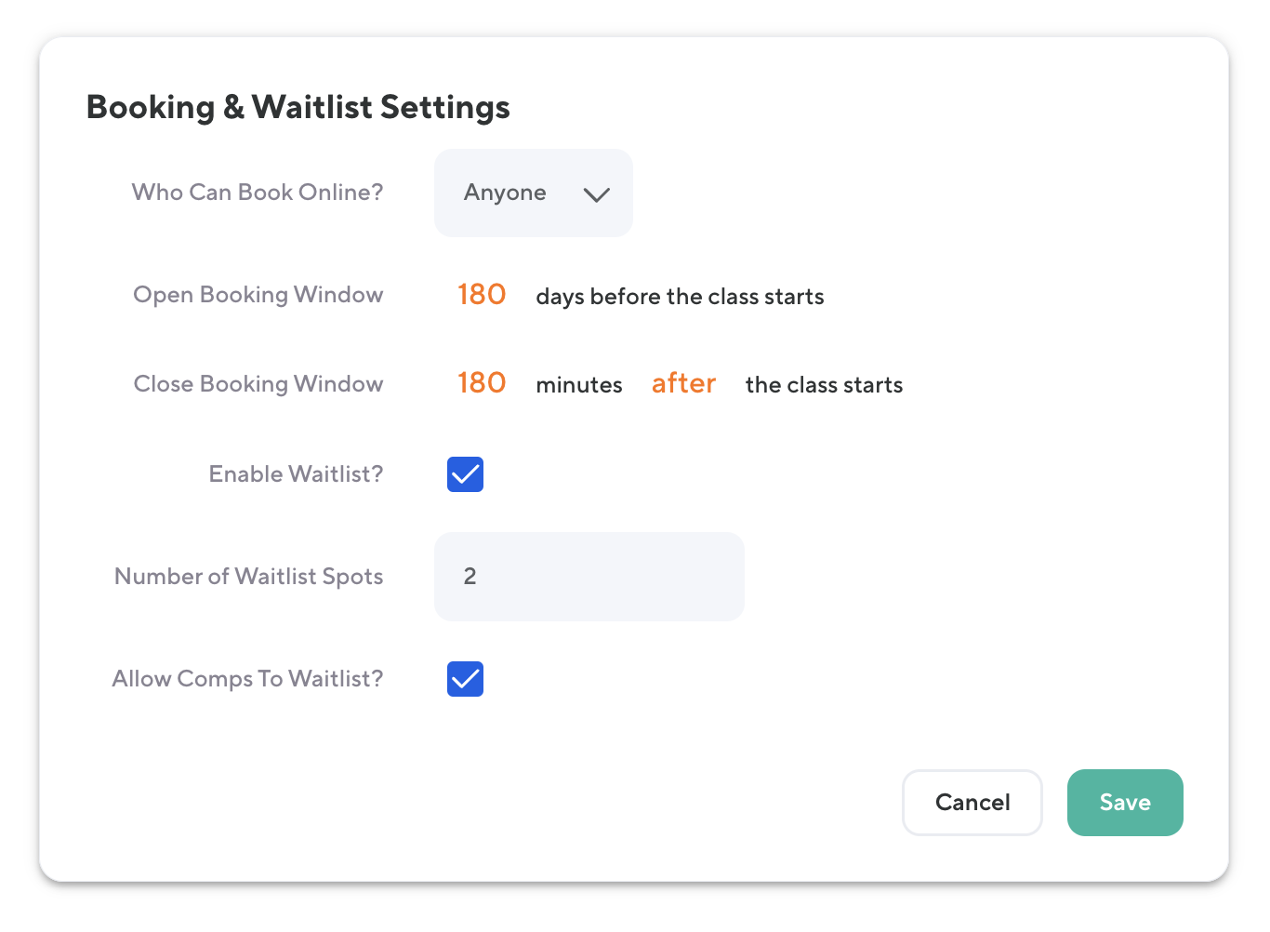The width and height of the screenshot is (1270, 932).
Task: Save the Booking & Waitlist Settings
Action: pos(1125,803)
